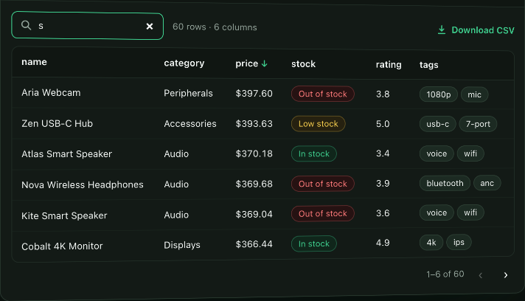525x301 pixels.
Task: Click In stock badge for Atlas Smart Speaker
Action: pos(313,153)
